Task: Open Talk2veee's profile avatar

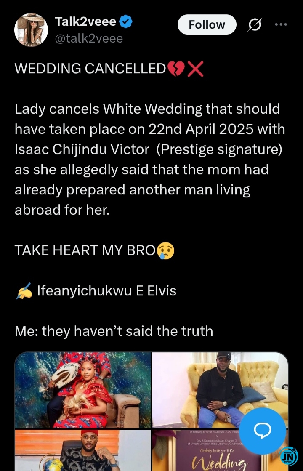Action: point(31,30)
